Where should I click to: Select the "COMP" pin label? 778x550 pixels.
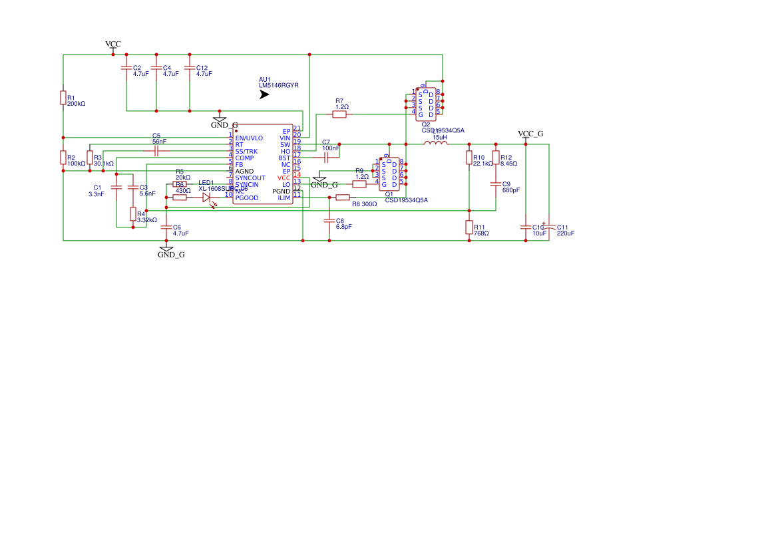click(245, 158)
